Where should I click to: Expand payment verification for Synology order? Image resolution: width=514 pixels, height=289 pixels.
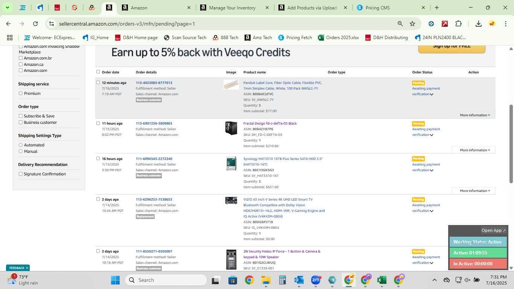pos(432,170)
